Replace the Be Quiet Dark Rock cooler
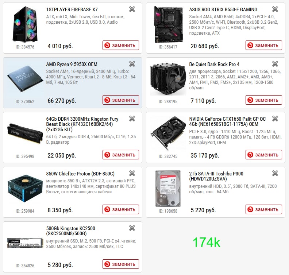 [264, 100]
